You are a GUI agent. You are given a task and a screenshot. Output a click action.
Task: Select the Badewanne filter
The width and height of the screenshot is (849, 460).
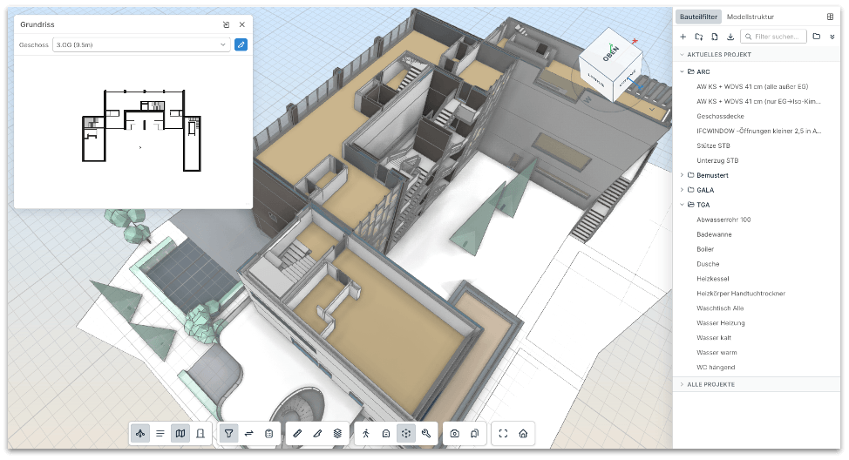pos(714,234)
